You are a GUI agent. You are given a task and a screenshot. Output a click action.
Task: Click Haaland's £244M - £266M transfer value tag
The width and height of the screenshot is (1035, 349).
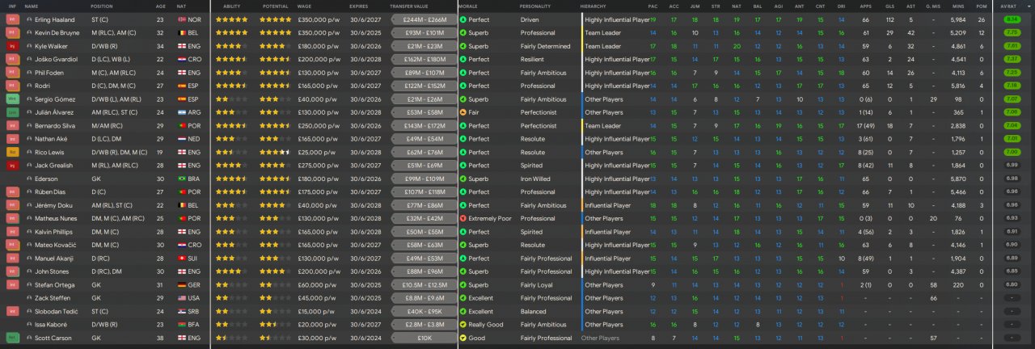tap(425, 19)
